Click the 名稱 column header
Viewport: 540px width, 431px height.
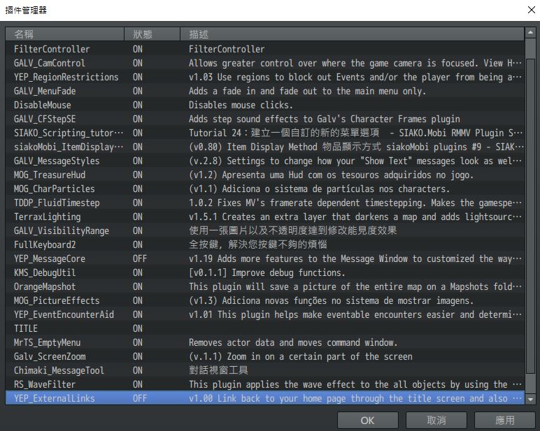point(65,34)
